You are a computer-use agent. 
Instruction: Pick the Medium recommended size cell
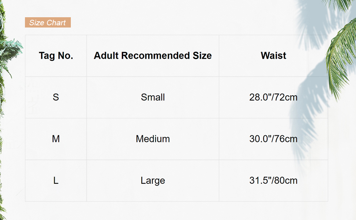(x=153, y=139)
